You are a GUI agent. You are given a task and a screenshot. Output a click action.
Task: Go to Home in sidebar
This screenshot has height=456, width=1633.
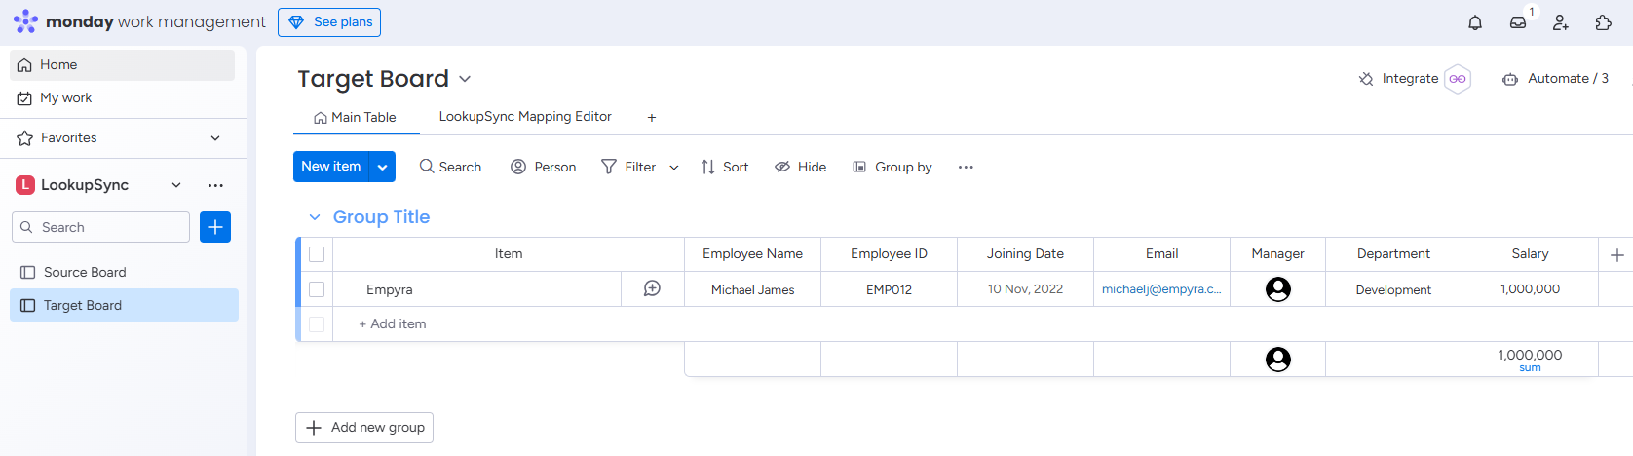coord(122,65)
